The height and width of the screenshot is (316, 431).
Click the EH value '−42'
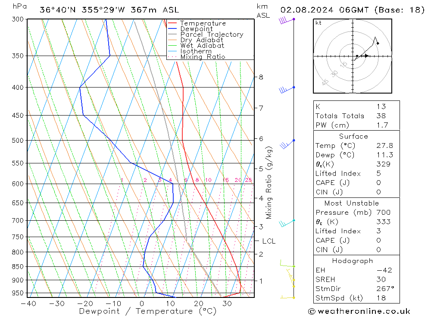[x=384, y=270]
